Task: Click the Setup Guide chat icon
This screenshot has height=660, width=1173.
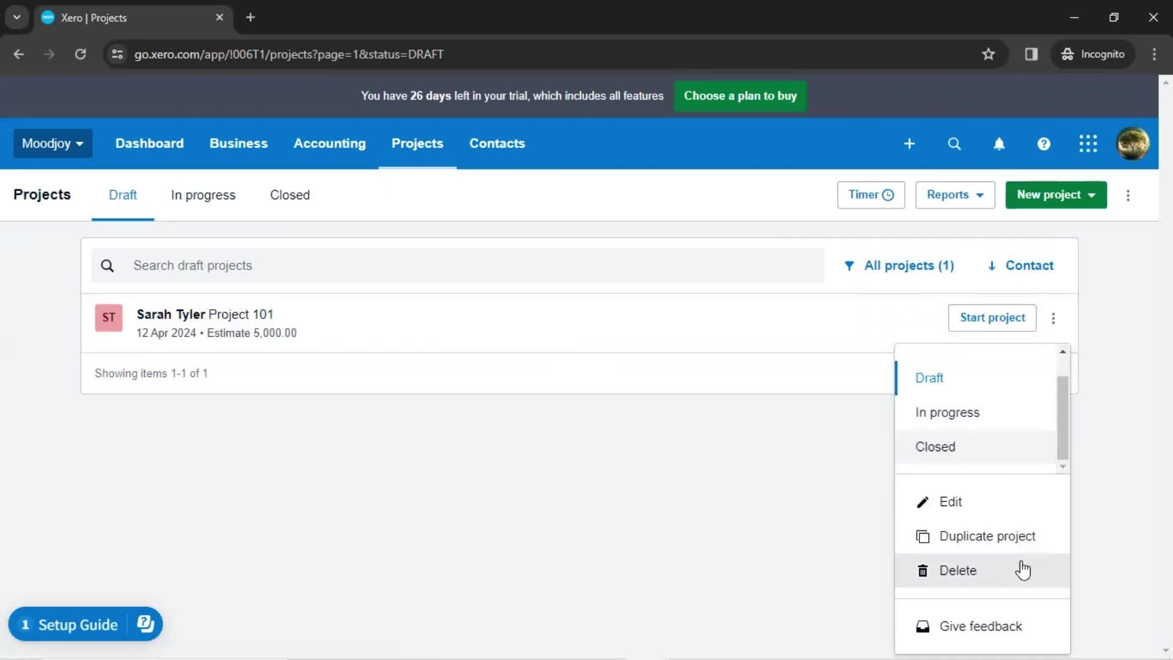Action: point(145,624)
